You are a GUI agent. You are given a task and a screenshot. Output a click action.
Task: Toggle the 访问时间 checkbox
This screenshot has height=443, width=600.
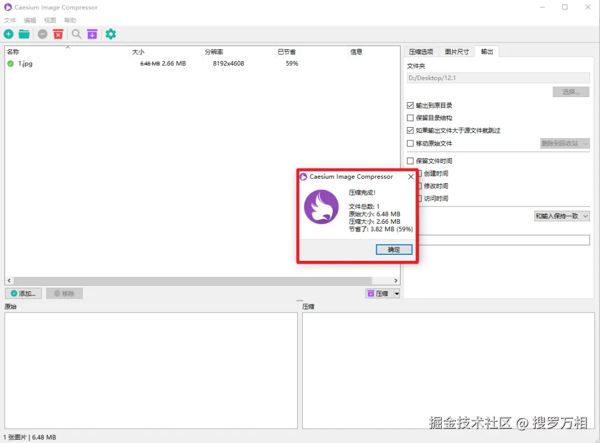tap(419, 198)
